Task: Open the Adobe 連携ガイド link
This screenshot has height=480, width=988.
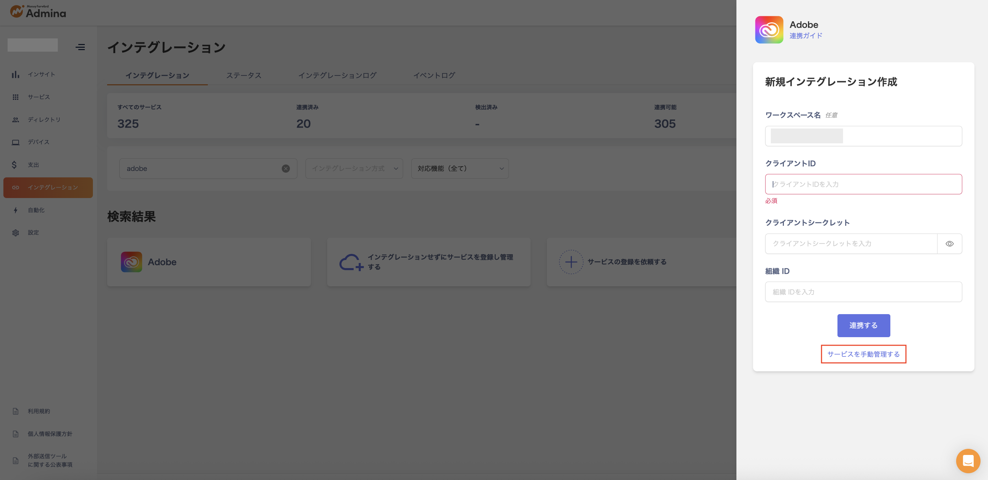Action: click(x=806, y=36)
